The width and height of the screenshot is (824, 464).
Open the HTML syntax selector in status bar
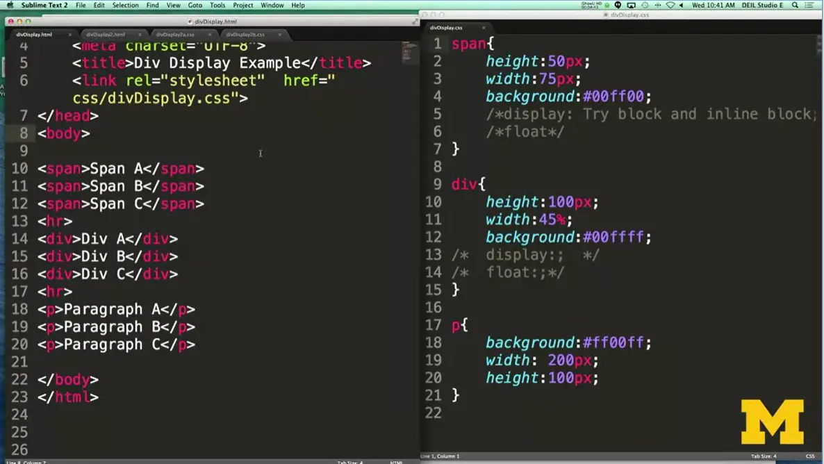[x=396, y=462]
